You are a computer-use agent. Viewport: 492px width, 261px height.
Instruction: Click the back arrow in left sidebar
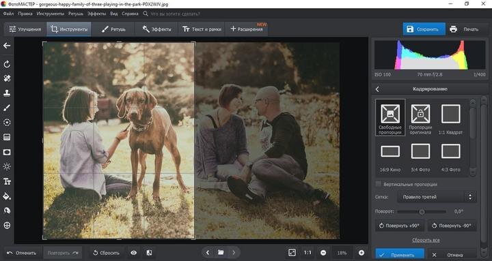tap(7, 46)
